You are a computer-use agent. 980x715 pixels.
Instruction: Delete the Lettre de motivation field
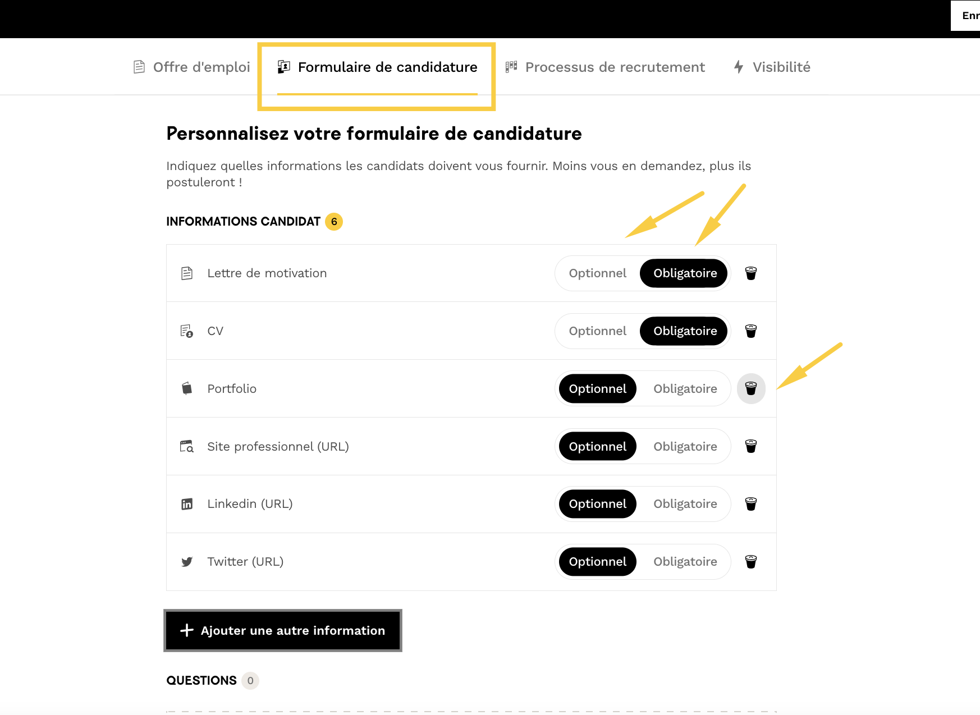(750, 273)
